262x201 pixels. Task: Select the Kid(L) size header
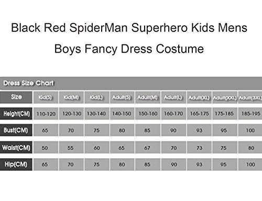(x=97, y=97)
